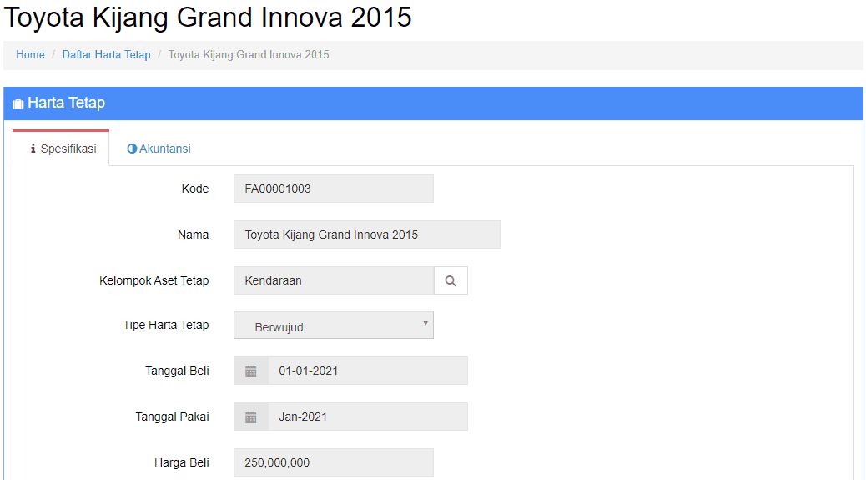Switch to the Akuntansi tab
Image resolution: width=866 pixels, height=480 pixels.
(x=159, y=149)
